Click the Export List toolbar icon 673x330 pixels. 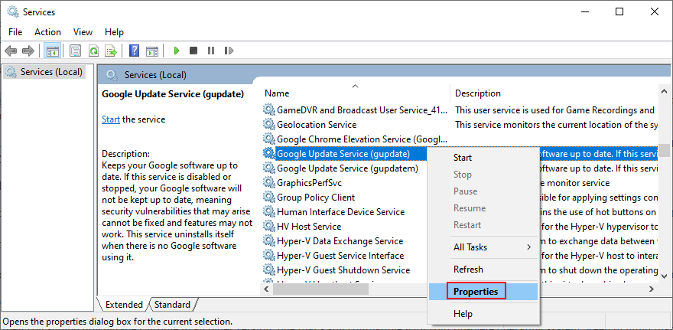(x=112, y=51)
